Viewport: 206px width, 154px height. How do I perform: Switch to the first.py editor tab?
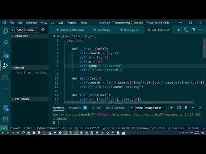70,30
